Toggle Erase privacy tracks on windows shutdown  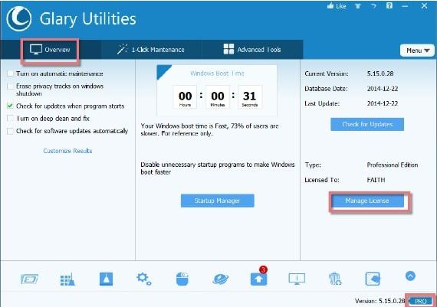(10, 87)
